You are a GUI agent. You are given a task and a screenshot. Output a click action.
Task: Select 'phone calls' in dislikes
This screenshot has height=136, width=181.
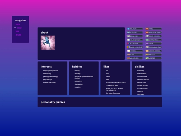point(142,83)
